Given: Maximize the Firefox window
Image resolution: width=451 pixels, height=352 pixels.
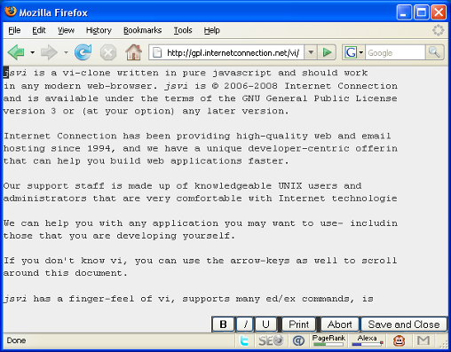Looking at the screenshot, I should tap(422, 12).
